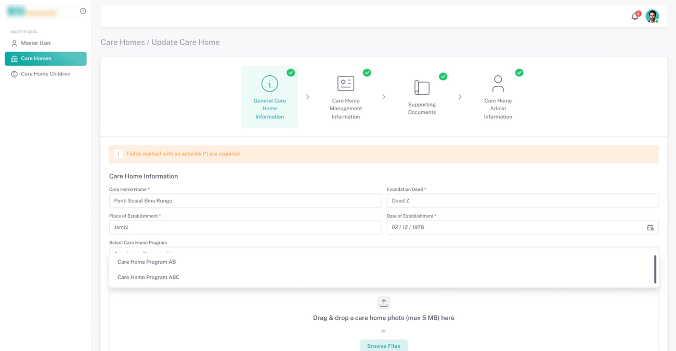The width and height of the screenshot is (676, 351).
Task: Switch to Care Home Admin Information step
Action: [x=498, y=97]
